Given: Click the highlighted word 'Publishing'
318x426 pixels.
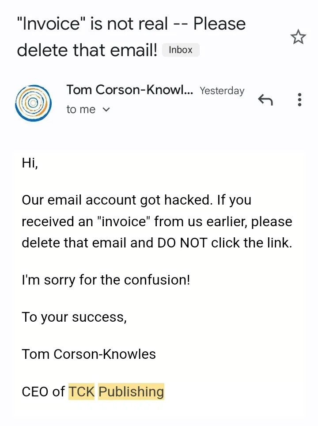Looking at the screenshot, I should [131, 392].
